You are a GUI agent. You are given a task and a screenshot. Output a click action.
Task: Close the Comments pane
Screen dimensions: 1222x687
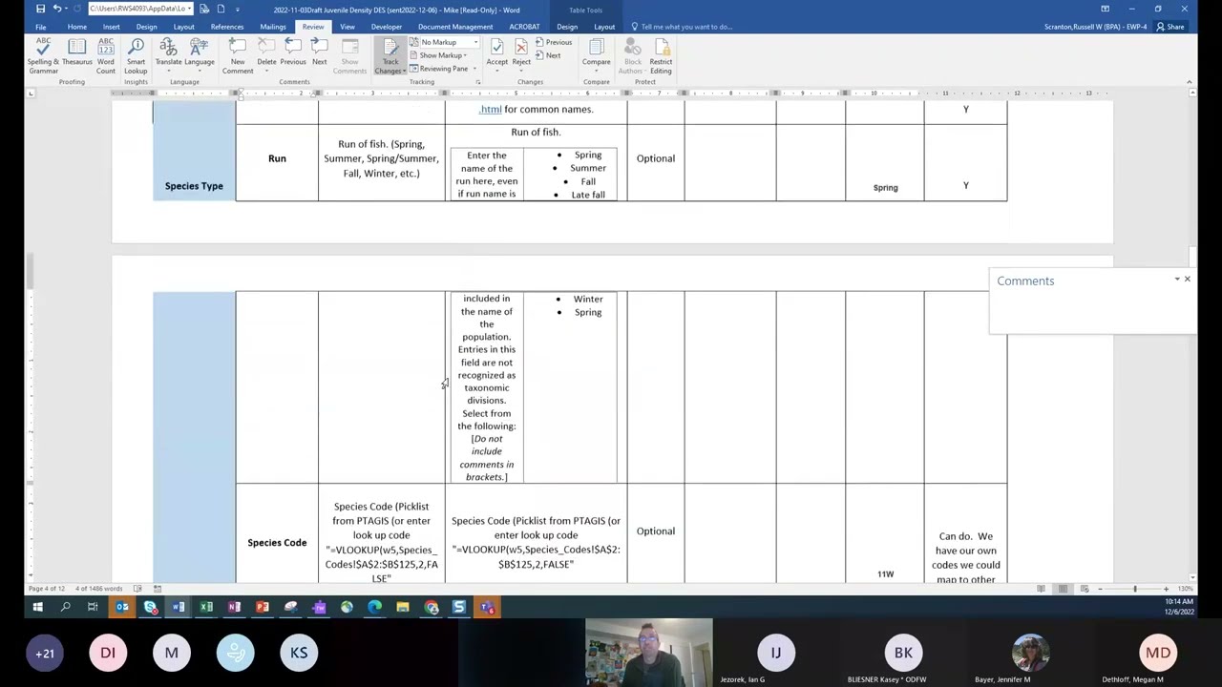[1187, 279]
